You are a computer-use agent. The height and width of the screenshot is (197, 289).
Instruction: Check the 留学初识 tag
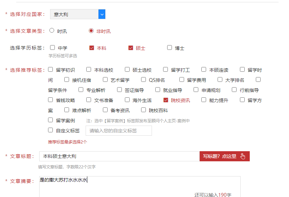click(50, 69)
